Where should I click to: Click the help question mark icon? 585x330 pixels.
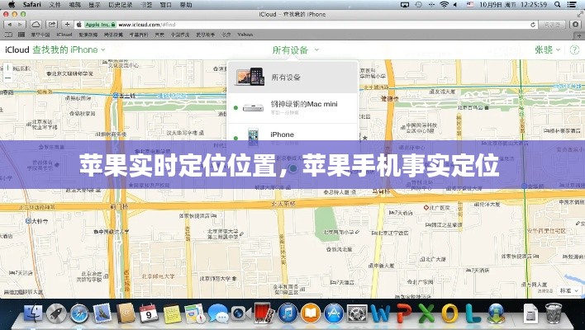(x=573, y=49)
